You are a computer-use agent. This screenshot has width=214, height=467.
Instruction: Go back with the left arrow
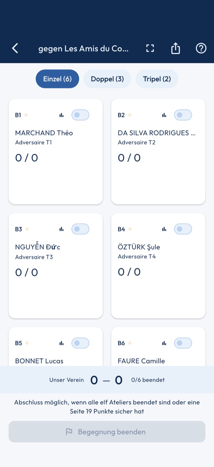pos(15,48)
